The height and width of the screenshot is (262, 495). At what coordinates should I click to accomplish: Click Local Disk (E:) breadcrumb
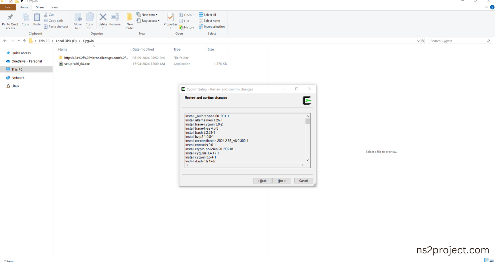click(x=66, y=41)
